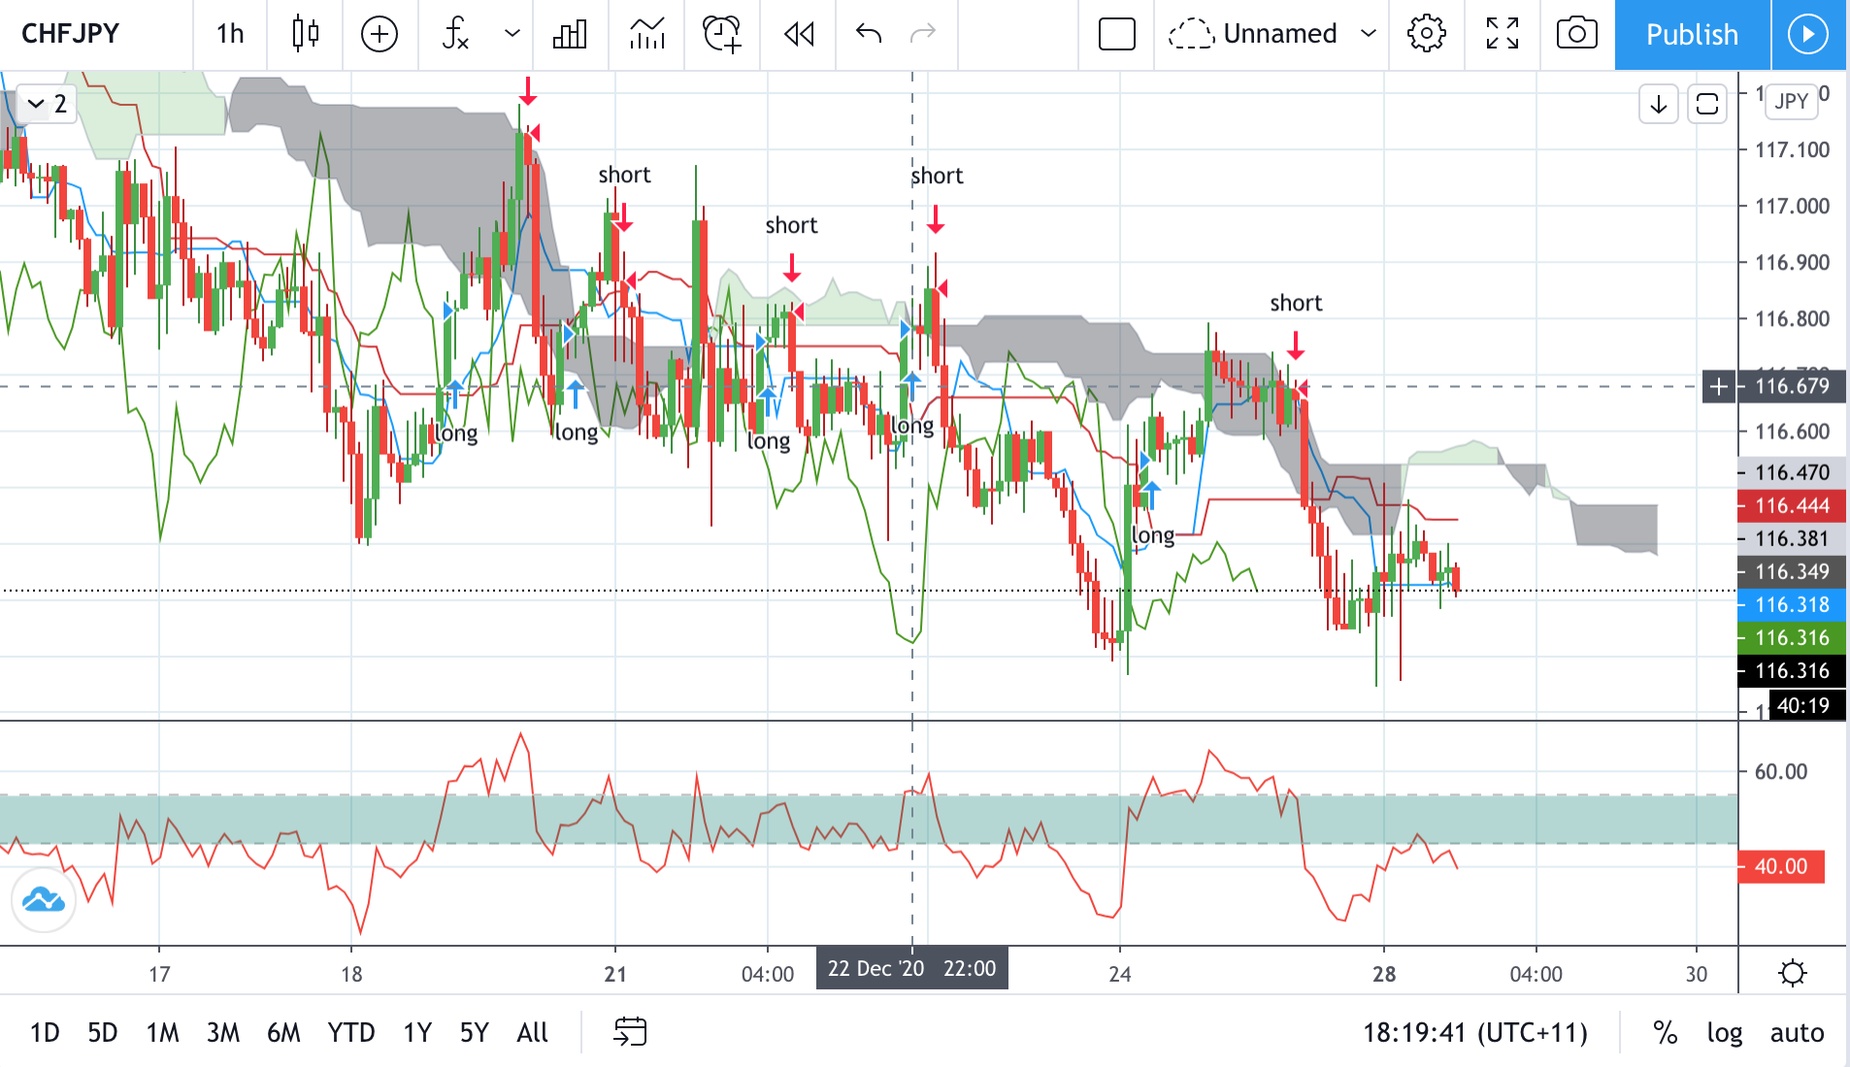Click the plus button at price 116.679
This screenshot has width=1850, height=1067.
(x=1719, y=386)
